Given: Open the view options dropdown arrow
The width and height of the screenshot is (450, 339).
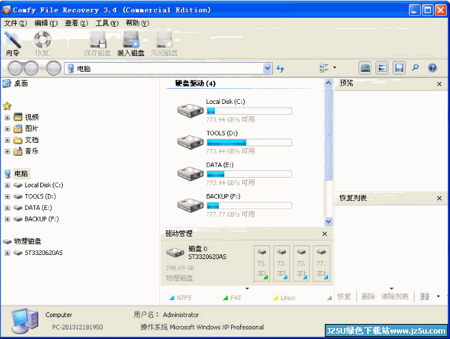Looking at the screenshot, I should [334, 68].
